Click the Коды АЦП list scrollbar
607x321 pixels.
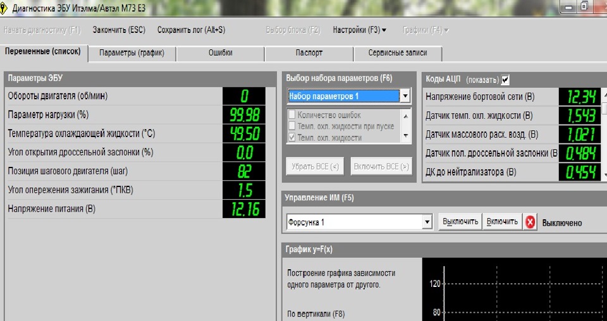[x=604, y=134]
